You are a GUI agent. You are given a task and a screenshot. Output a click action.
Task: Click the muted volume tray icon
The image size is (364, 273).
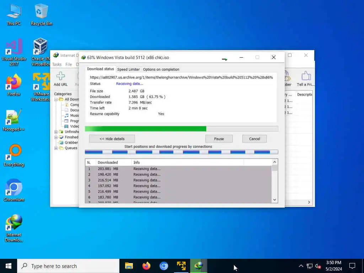(x=318, y=266)
